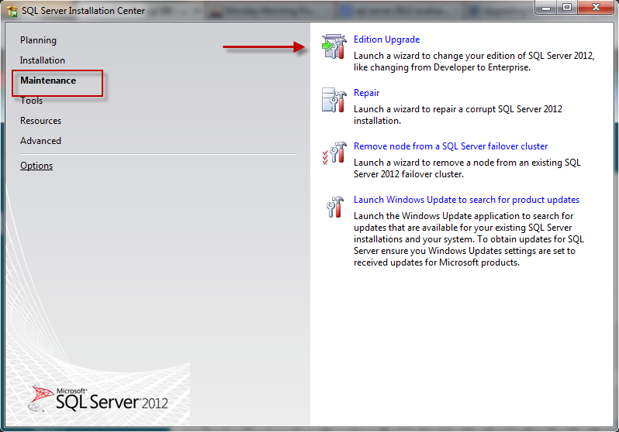The height and width of the screenshot is (432, 619).
Task: Click the Edition Upgrade description text
Action: tap(474, 61)
